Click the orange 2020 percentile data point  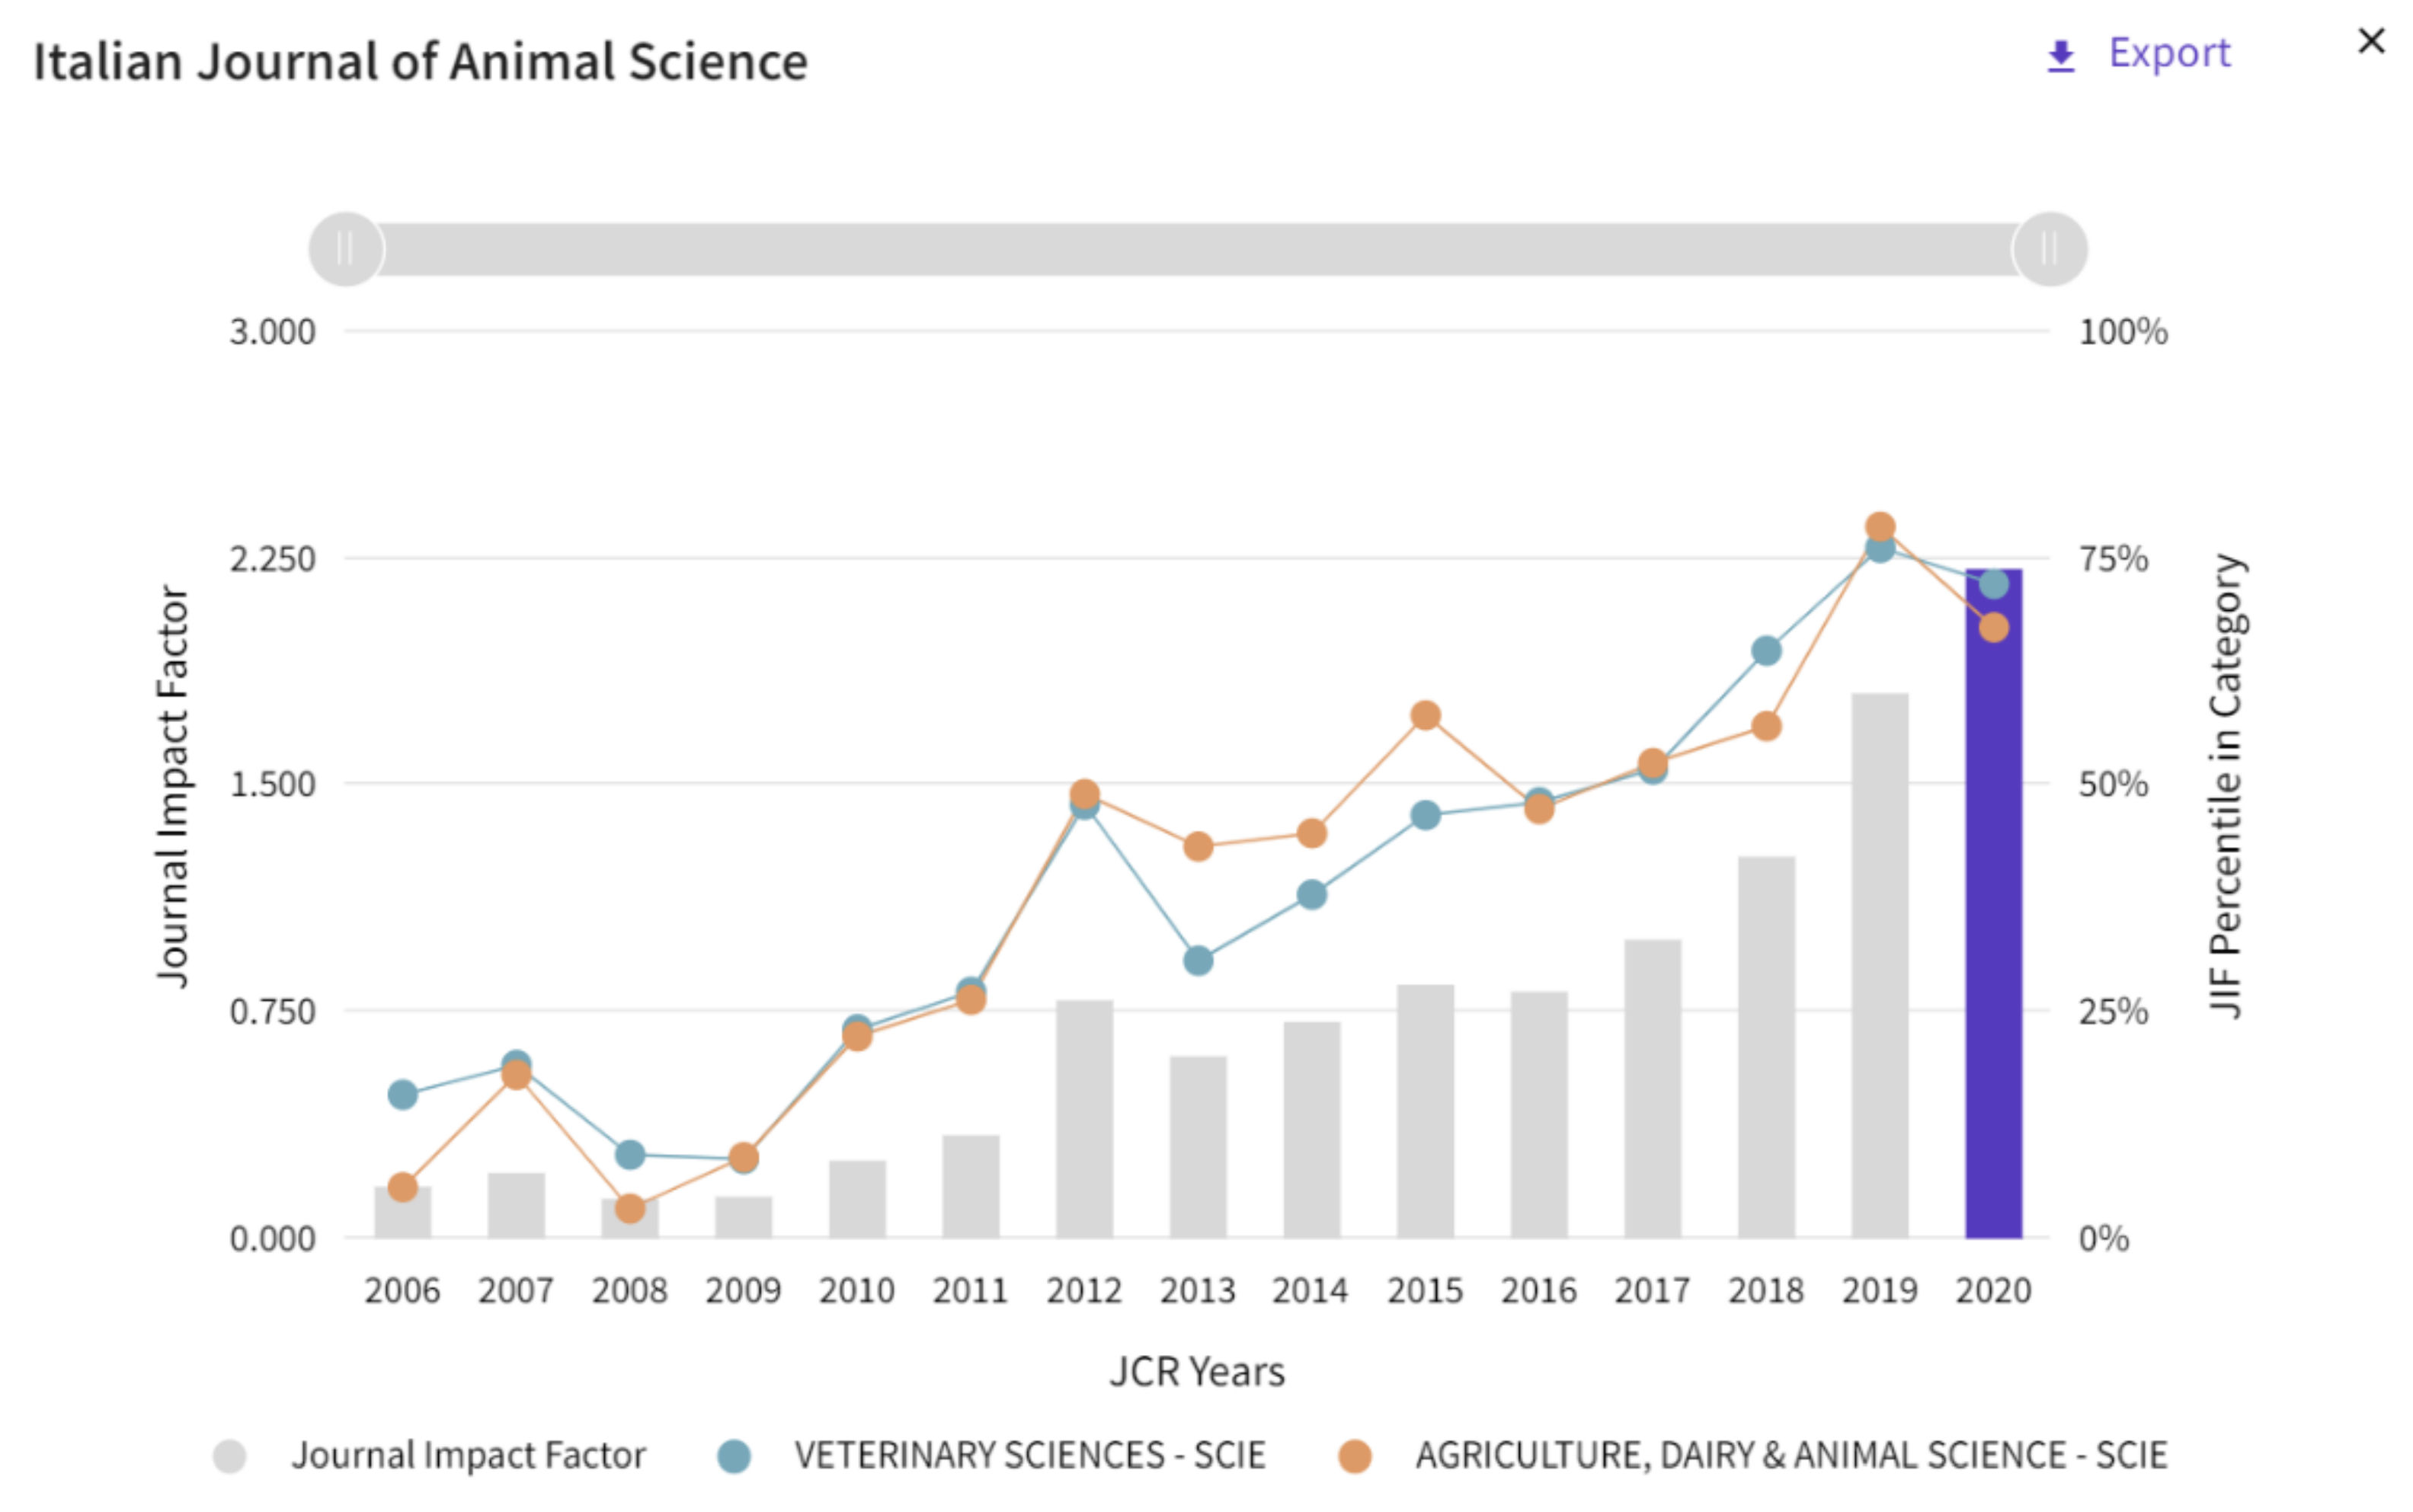[1994, 628]
